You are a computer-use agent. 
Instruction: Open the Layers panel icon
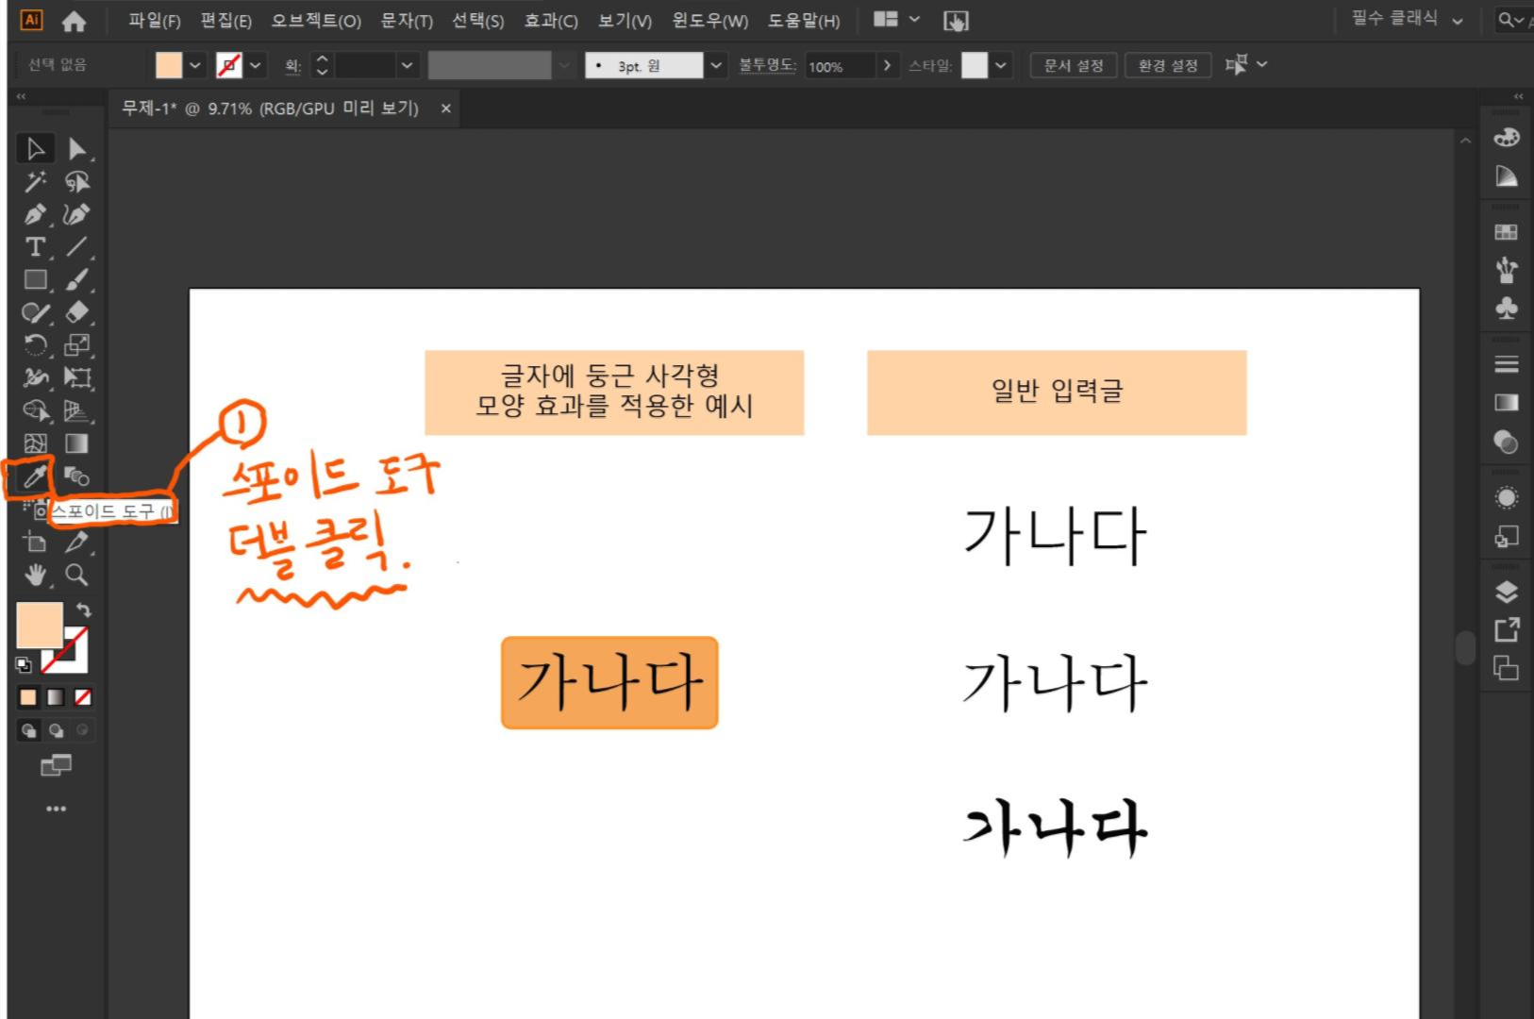tap(1507, 589)
